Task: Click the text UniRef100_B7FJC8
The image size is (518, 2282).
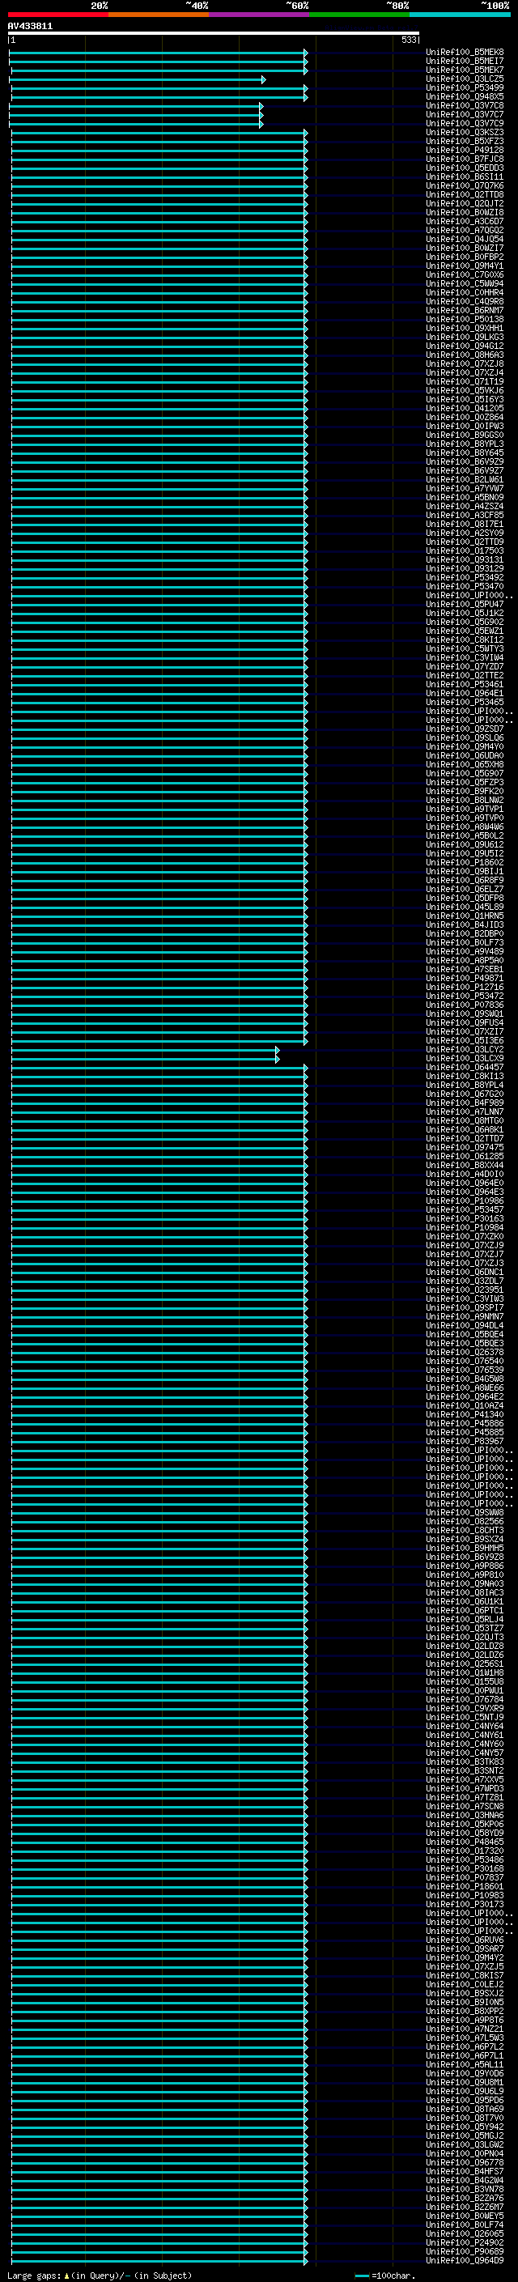Action: 464,159
